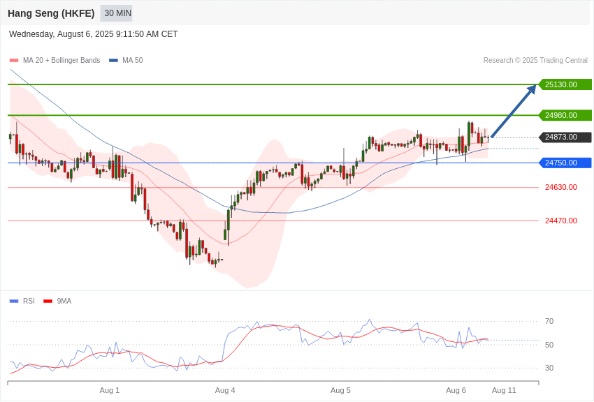
Task: Click the Aug 1 date on the time axis
Action: 110,390
